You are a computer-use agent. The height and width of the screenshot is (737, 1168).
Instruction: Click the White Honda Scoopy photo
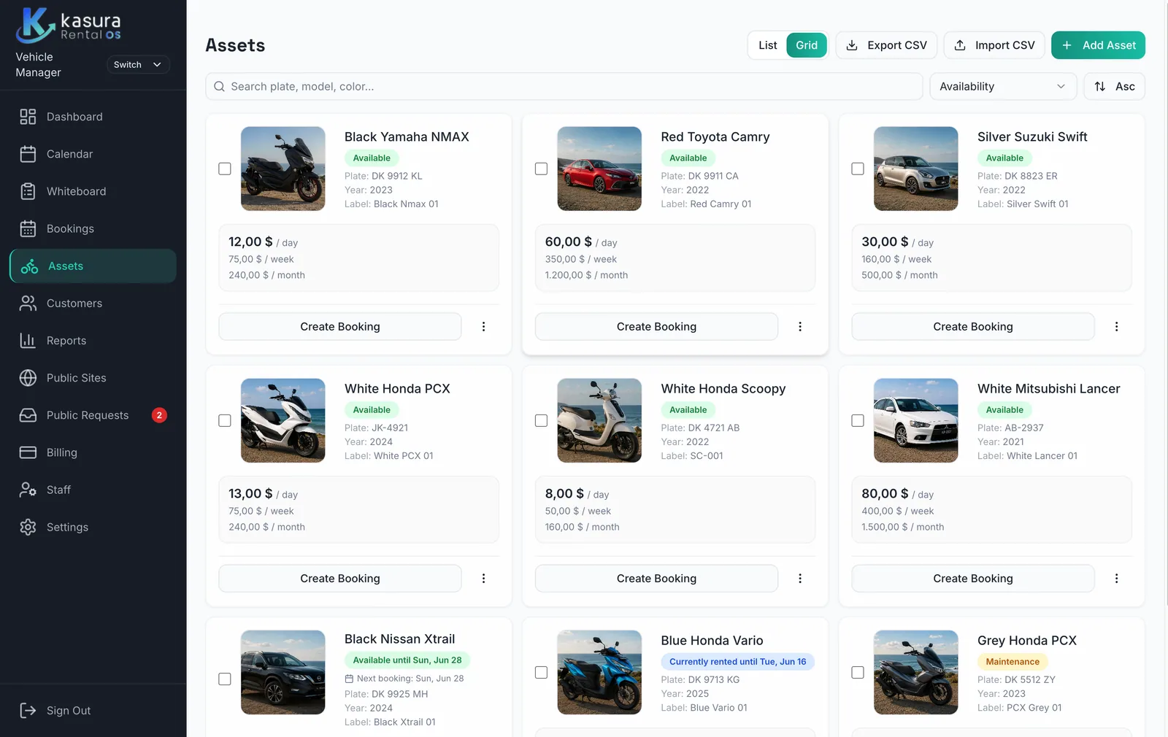pyautogui.click(x=599, y=420)
